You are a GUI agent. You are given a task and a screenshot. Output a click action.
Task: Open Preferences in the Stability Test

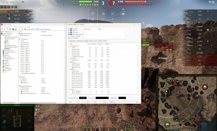pyautogui.click(x=112, y=102)
